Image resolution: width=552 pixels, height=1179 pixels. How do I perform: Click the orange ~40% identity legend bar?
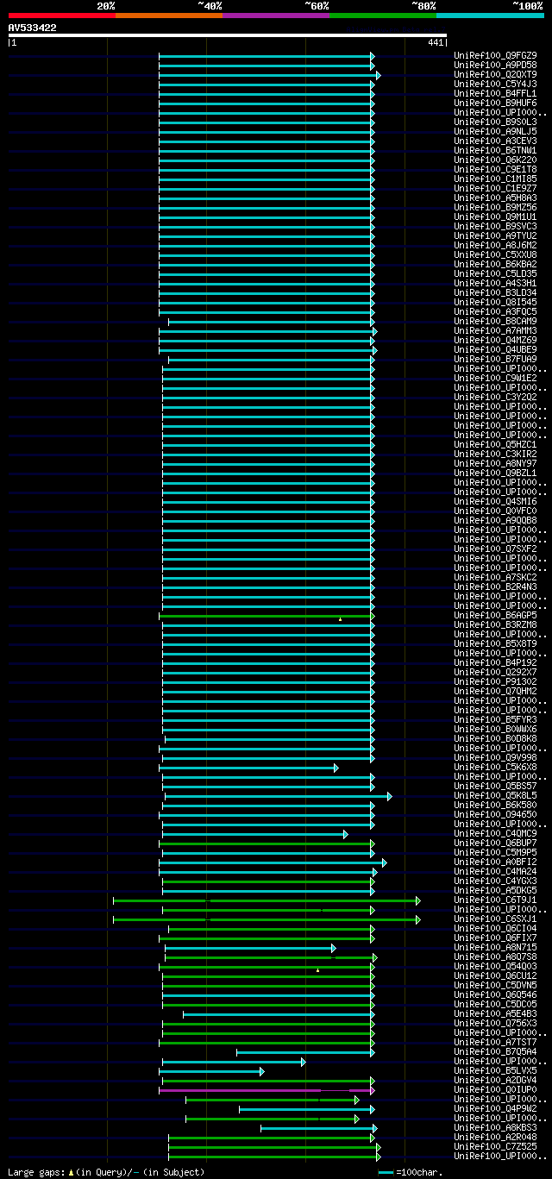pyautogui.click(x=169, y=16)
